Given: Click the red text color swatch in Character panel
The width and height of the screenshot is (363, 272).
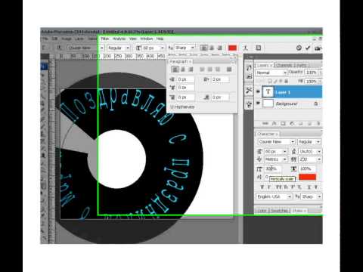Looking at the screenshot, I should click(307, 177).
